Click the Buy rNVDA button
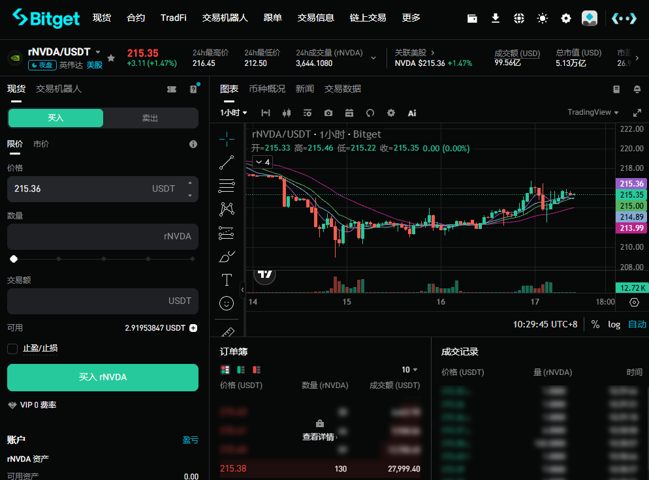The width and height of the screenshot is (649, 480). click(x=103, y=378)
